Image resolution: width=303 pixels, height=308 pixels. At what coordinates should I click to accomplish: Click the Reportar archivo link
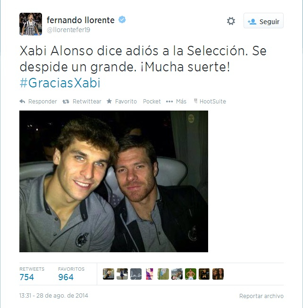click(x=261, y=296)
